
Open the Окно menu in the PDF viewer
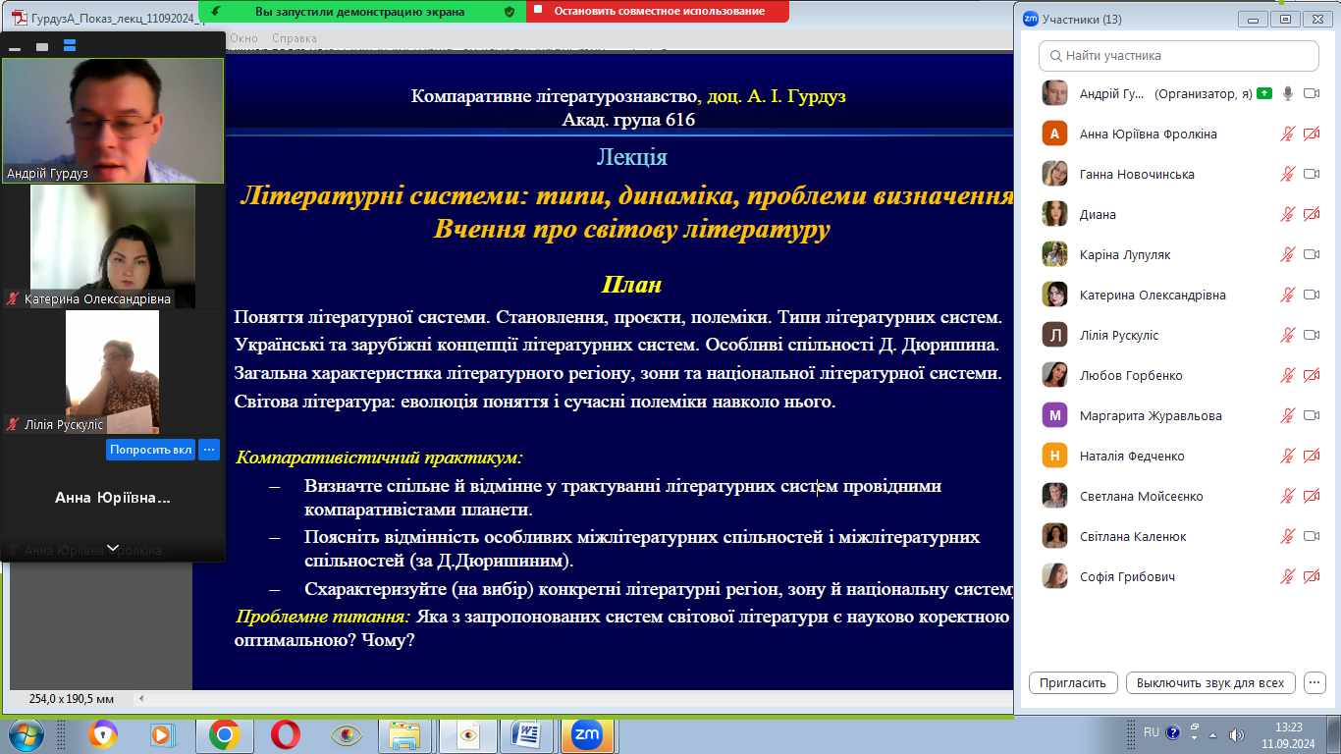coord(243,38)
